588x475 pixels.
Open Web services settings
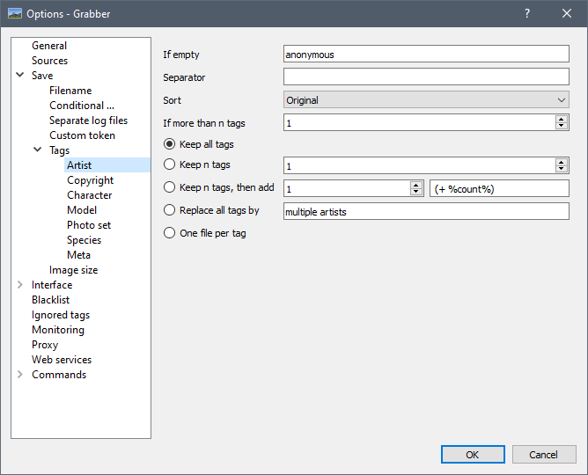(x=62, y=360)
